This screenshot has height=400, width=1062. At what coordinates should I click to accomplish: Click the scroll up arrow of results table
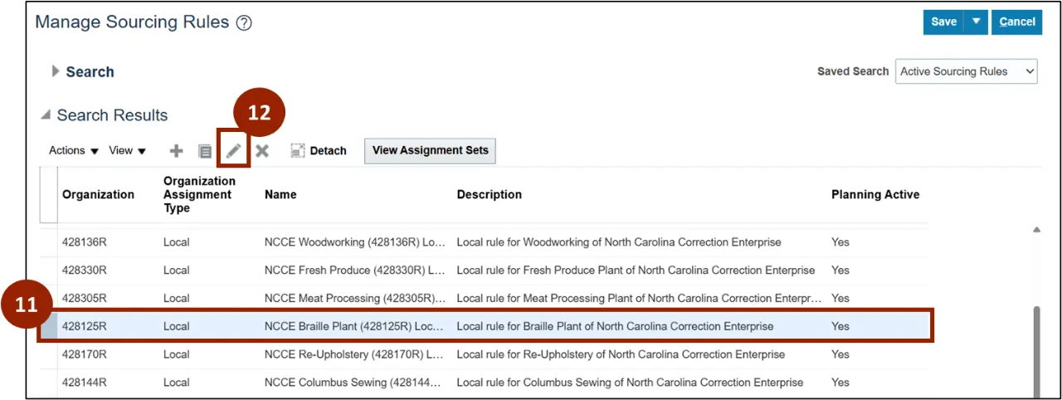point(1036,230)
